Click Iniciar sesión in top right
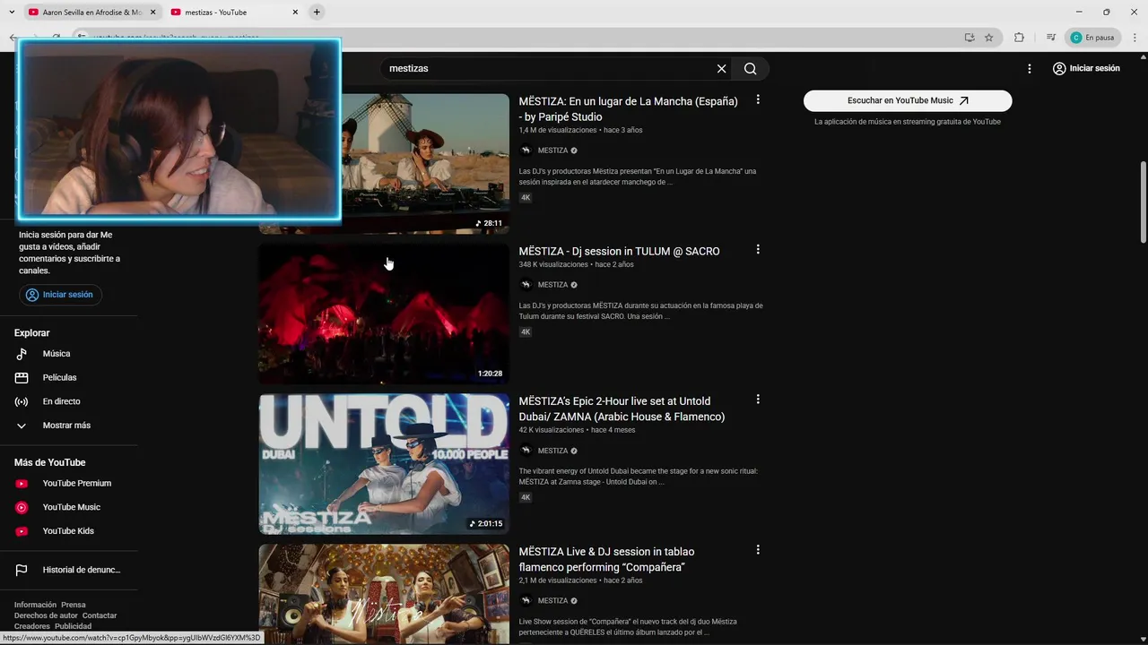Viewport: 1148px width, 645px height. coord(1086,68)
